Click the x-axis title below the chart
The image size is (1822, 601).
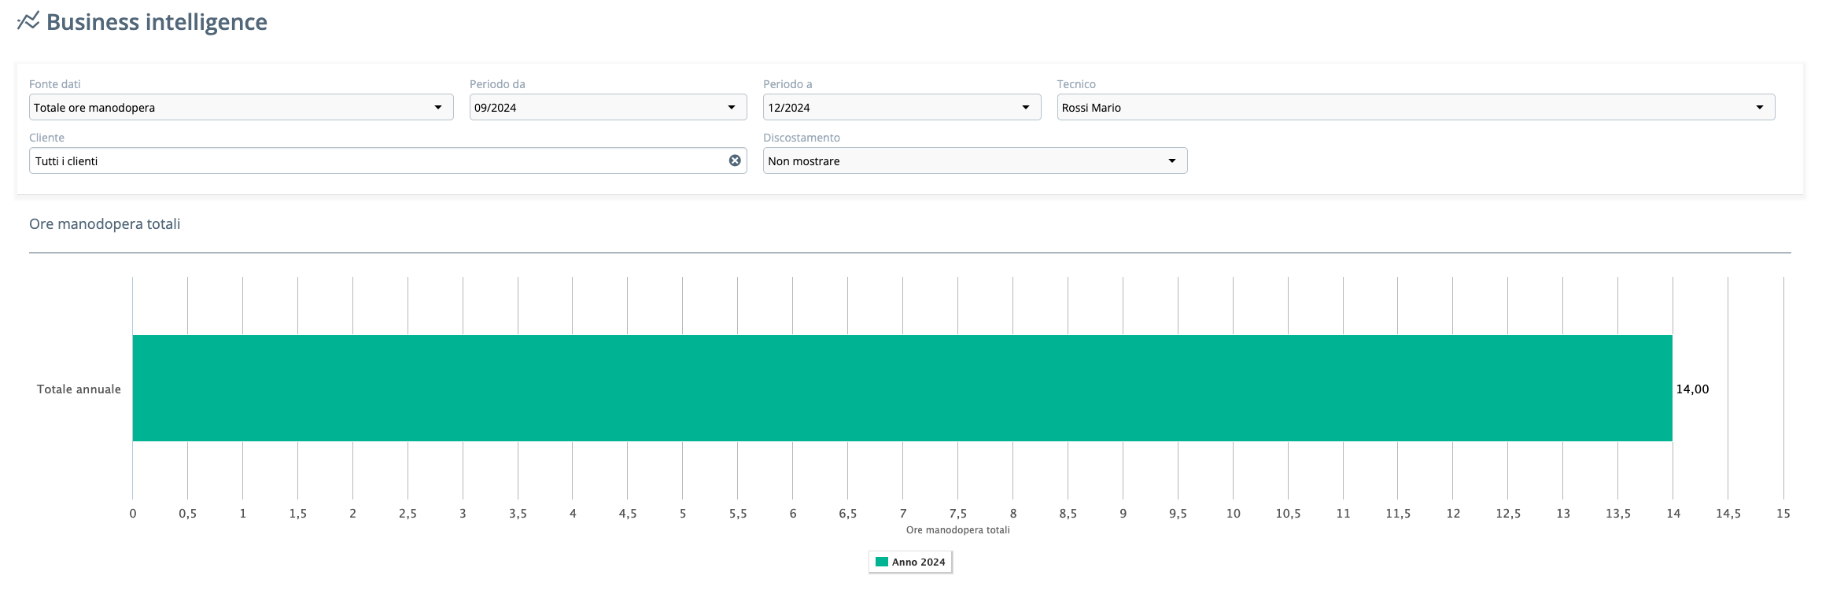point(957,530)
